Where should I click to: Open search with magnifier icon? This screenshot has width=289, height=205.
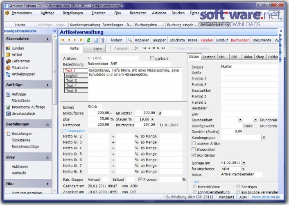pyautogui.click(x=130, y=40)
